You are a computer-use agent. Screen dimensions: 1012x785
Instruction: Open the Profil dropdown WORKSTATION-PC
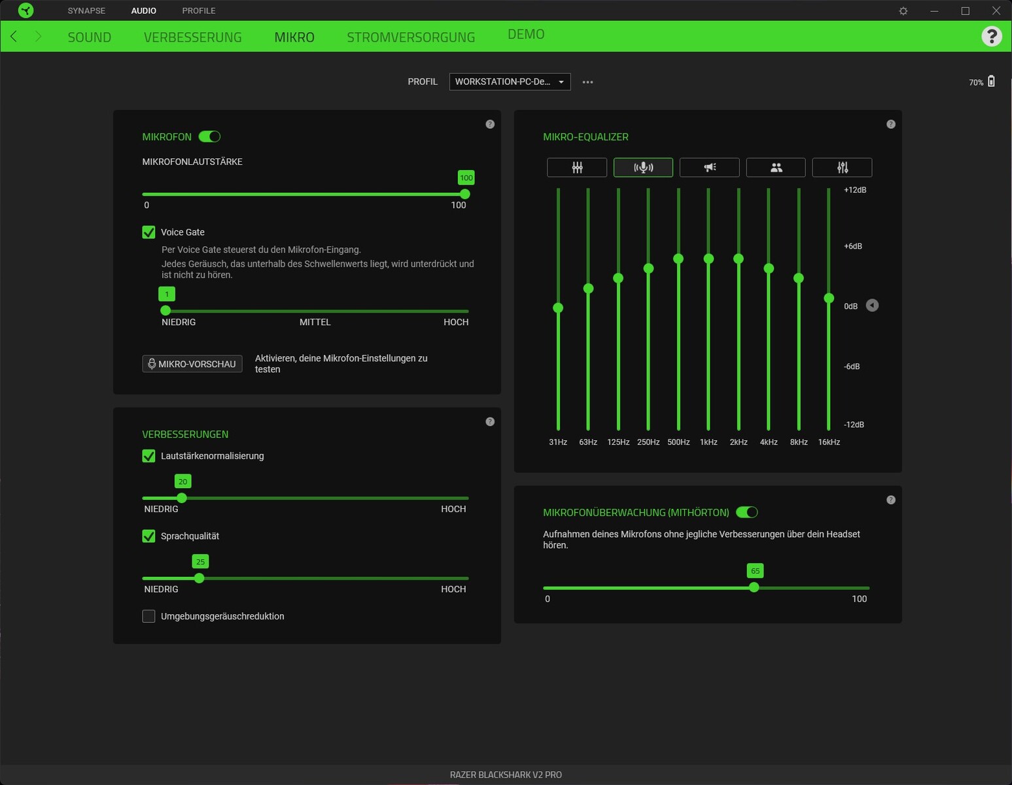tap(510, 82)
